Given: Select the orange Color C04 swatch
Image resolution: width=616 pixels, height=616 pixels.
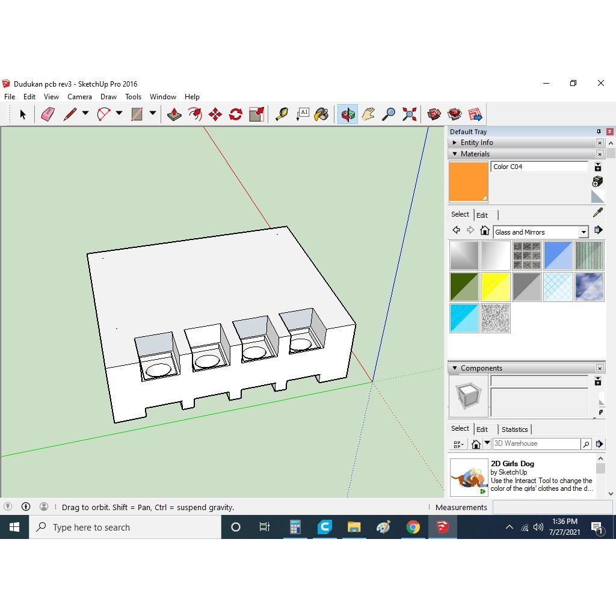Looking at the screenshot, I should click(x=469, y=182).
